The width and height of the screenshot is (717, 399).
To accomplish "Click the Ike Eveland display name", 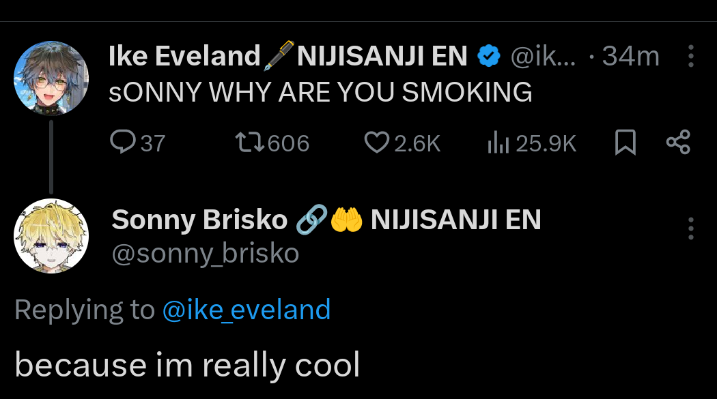I will pyautogui.click(x=184, y=57).
